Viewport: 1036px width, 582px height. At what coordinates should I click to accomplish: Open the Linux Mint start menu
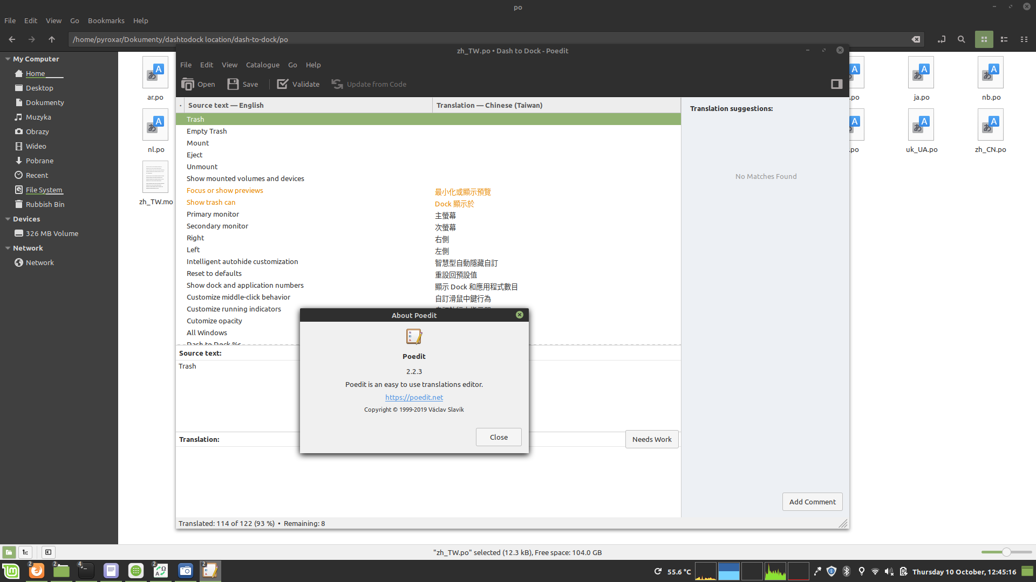pyautogui.click(x=11, y=571)
